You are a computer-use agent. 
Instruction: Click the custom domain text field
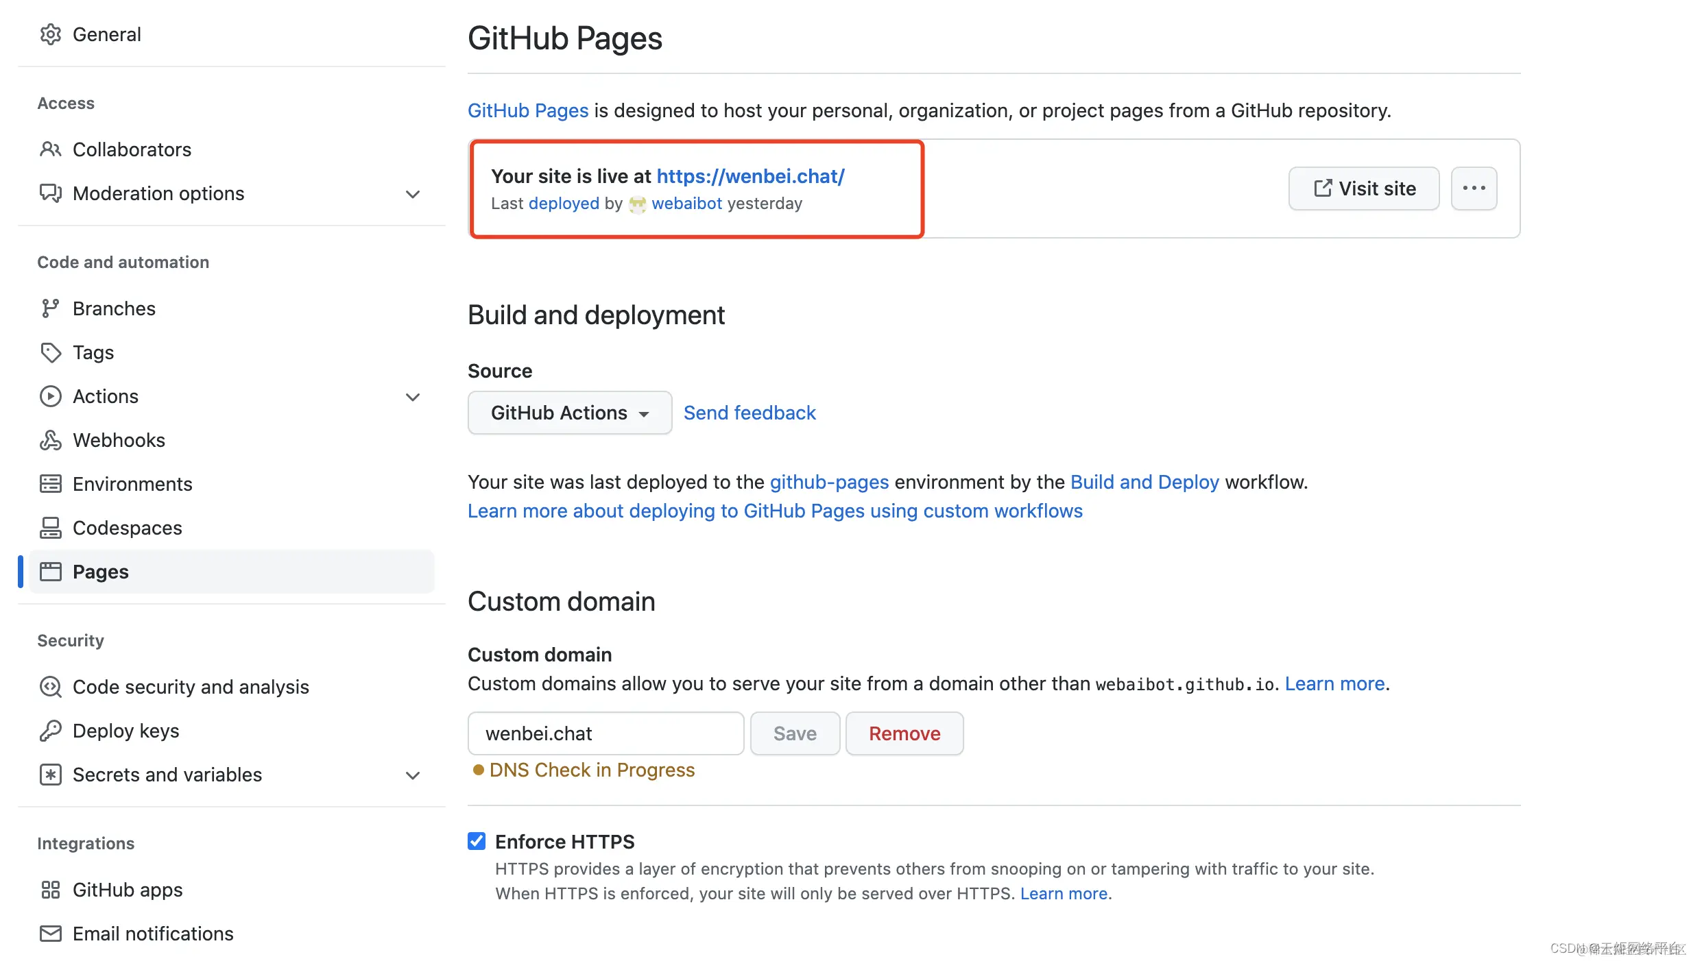point(605,733)
